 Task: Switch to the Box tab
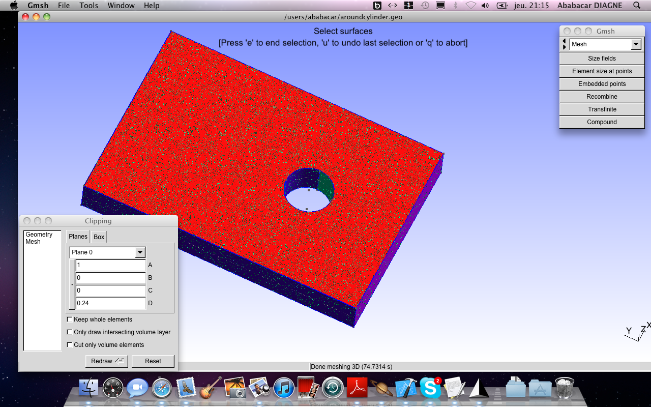tap(99, 237)
